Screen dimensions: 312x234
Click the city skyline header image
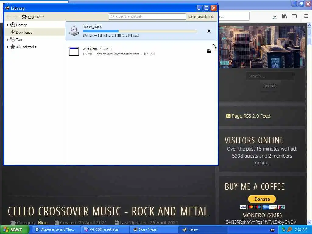coord(262,47)
